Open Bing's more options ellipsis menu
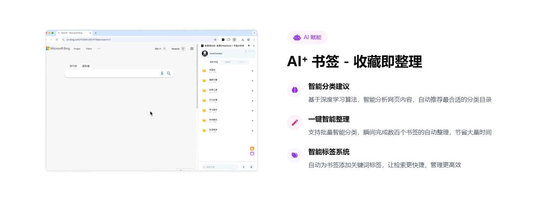This screenshot has width=551, height=204. pyautogui.click(x=99, y=49)
